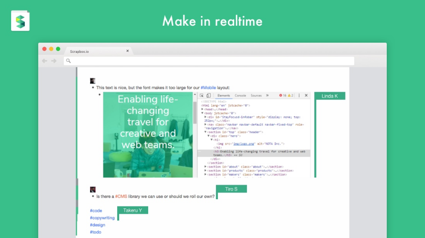Click the avatar above the #Mobile comment
Viewport: 425px width, 238px height.
[x=92, y=81]
